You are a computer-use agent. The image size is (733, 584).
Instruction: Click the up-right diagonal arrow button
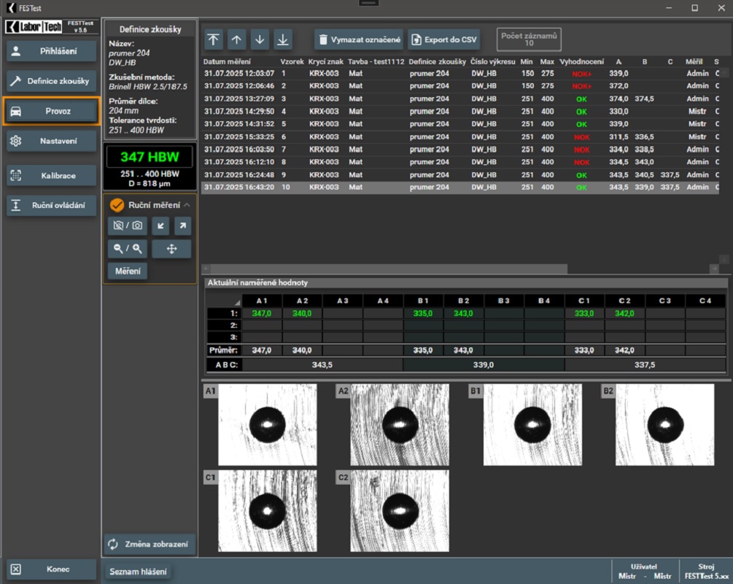point(182,226)
